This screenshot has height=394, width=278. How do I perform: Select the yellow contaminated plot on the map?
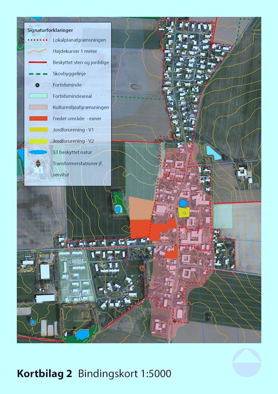184,212
